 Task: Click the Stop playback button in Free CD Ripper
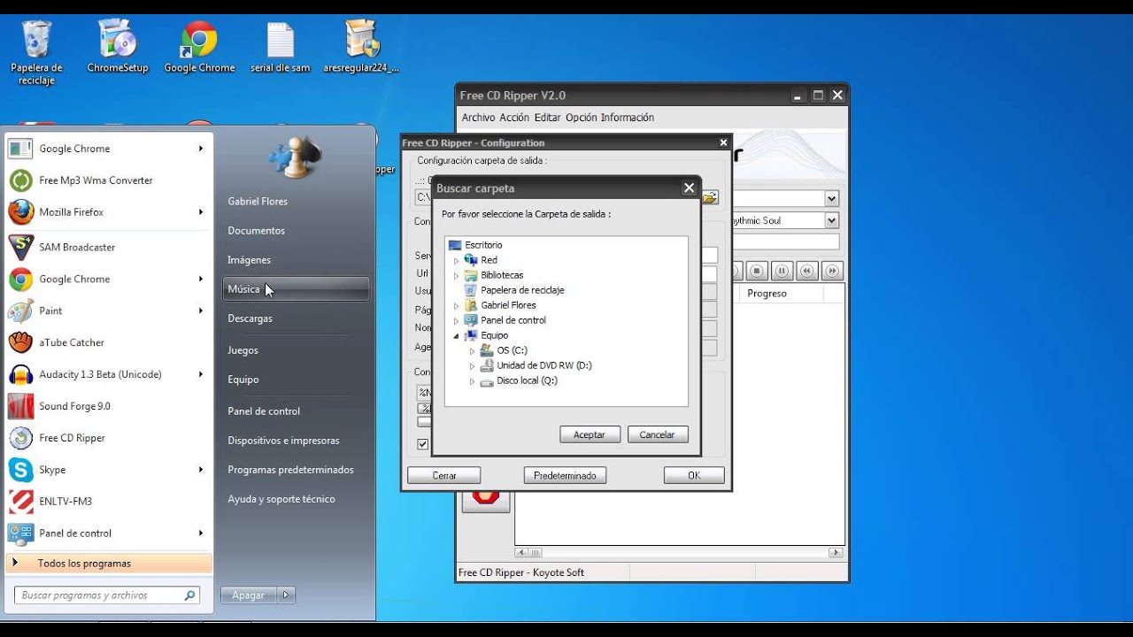click(757, 271)
